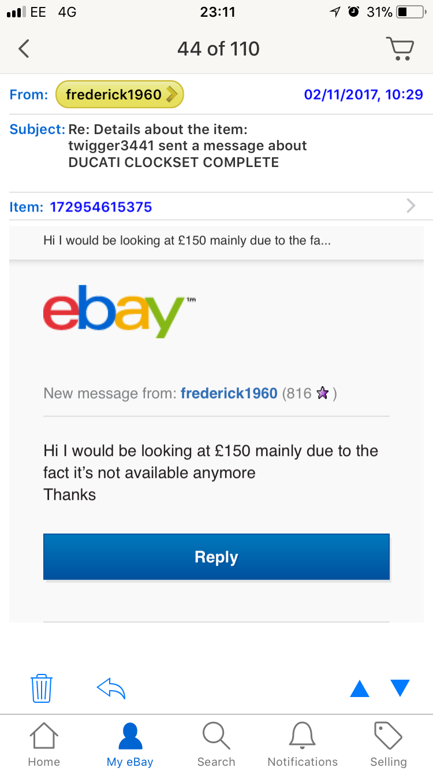Open Notifications bell tab
The height and width of the screenshot is (771, 433).
click(303, 746)
